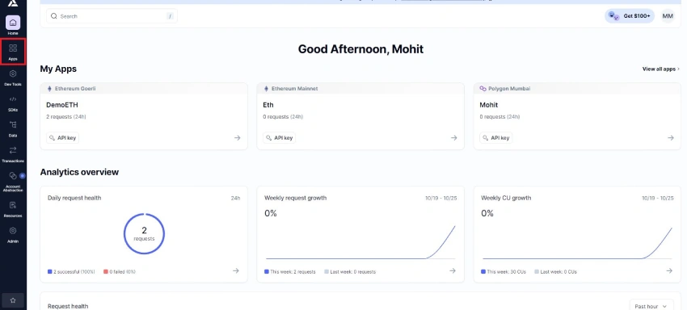Image resolution: width=687 pixels, height=310 pixels.
Task: Click the Alchemy logo at top left
Action: 13,3
